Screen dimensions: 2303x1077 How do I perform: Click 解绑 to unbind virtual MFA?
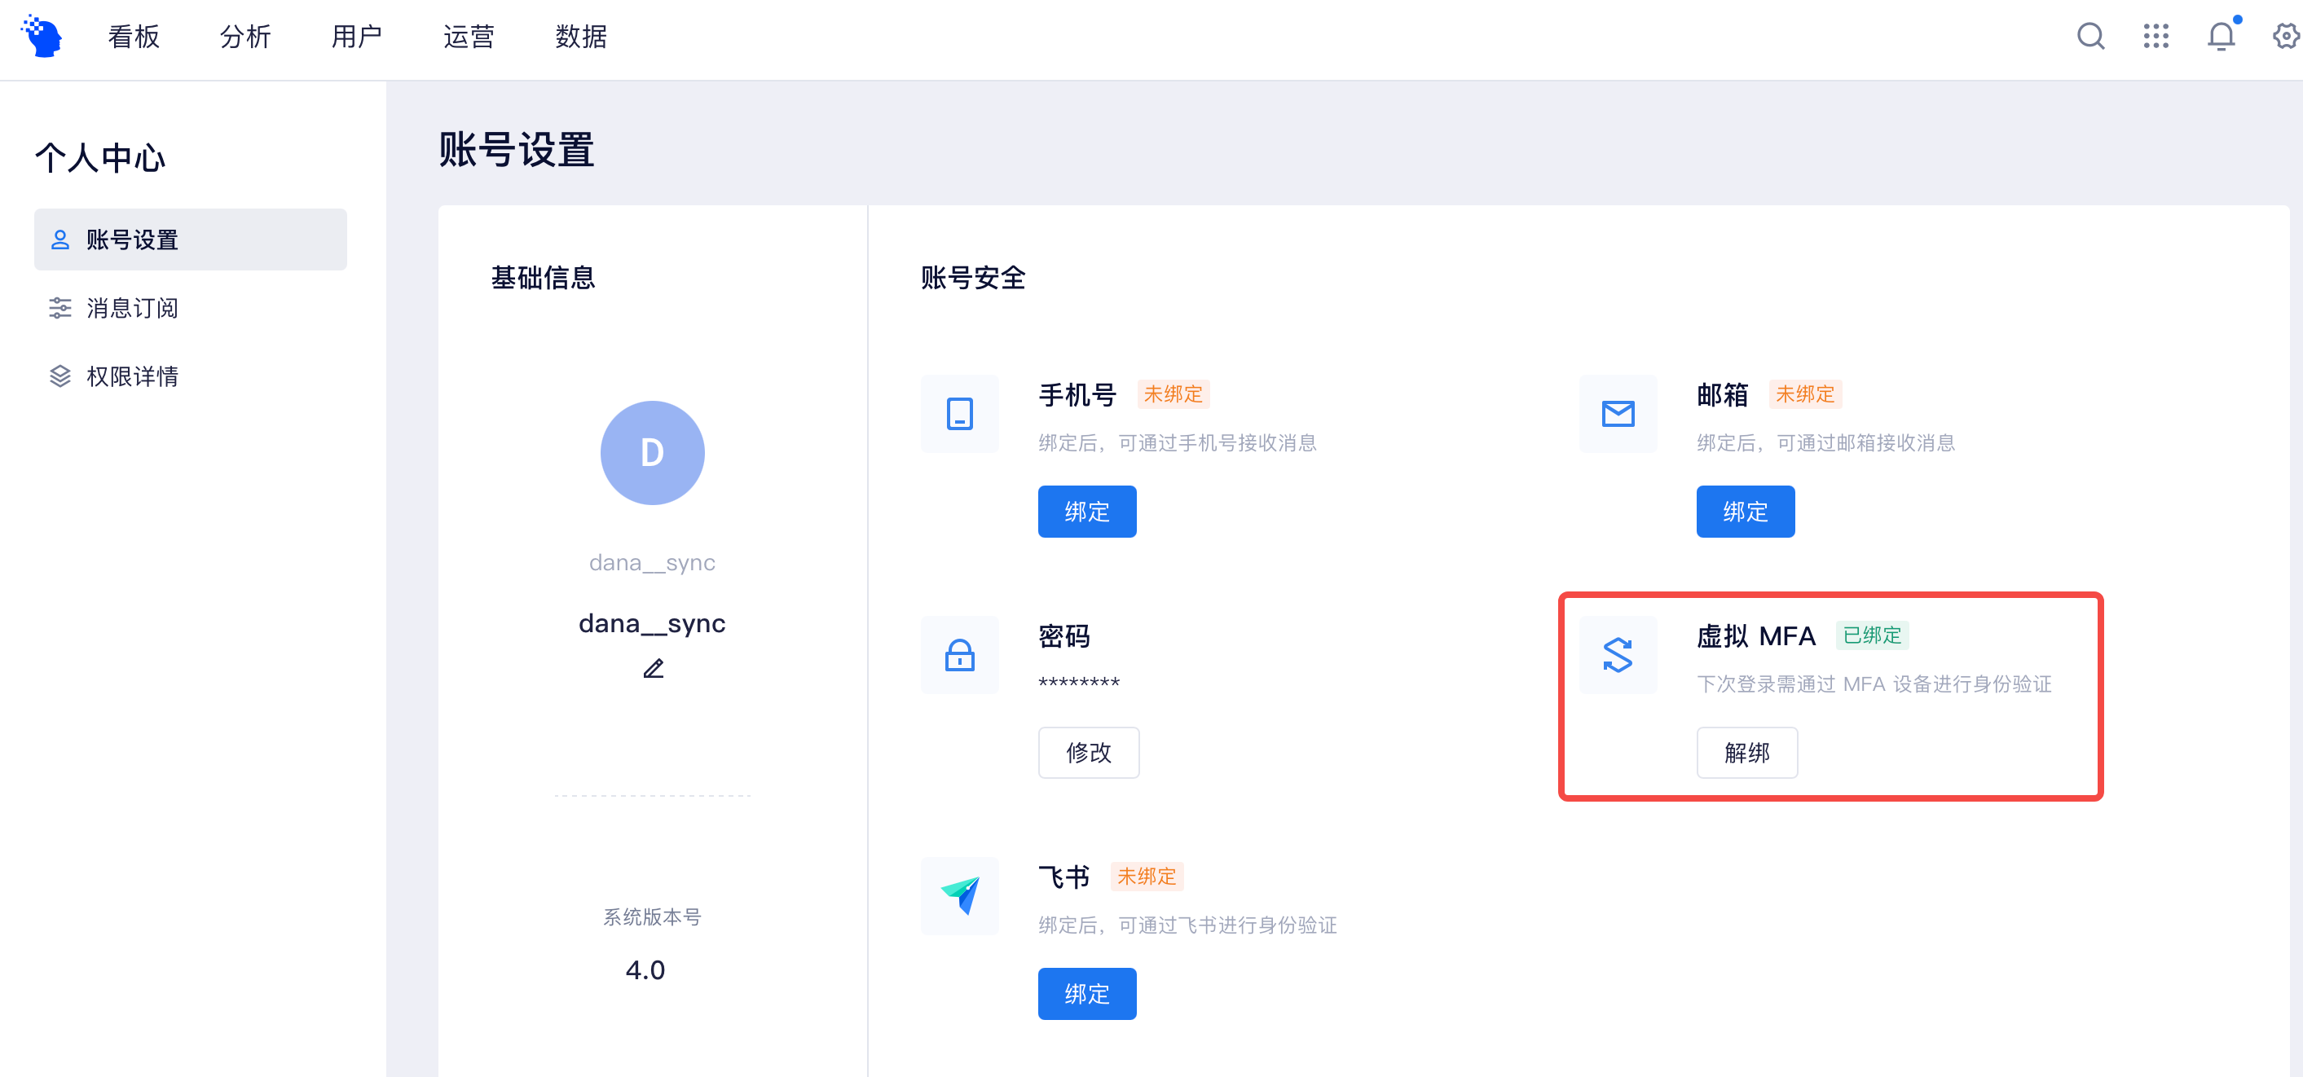(1746, 753)
